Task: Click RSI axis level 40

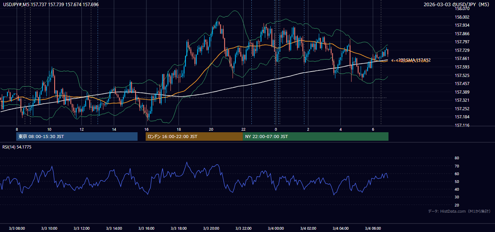Action: coord(457,189)
